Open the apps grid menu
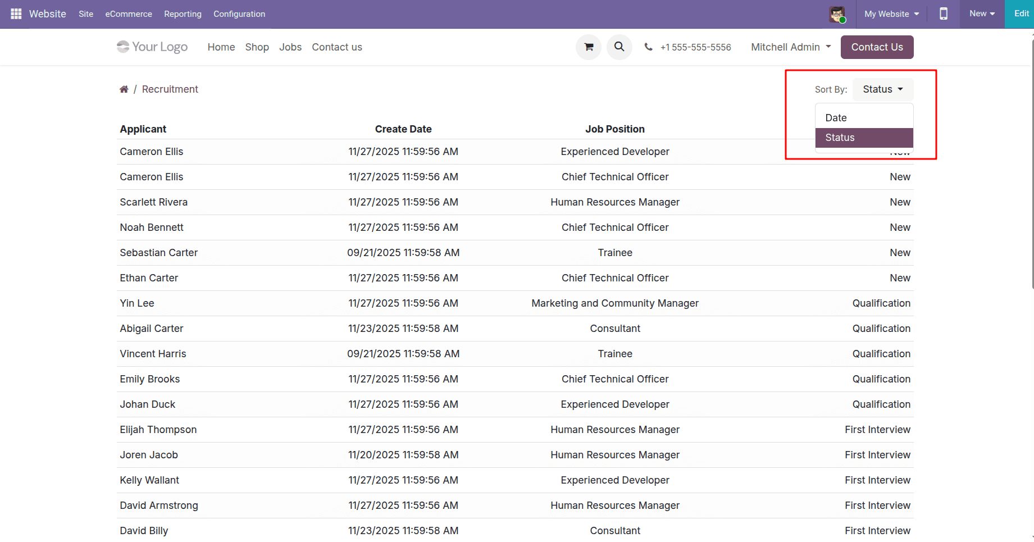 15,13
